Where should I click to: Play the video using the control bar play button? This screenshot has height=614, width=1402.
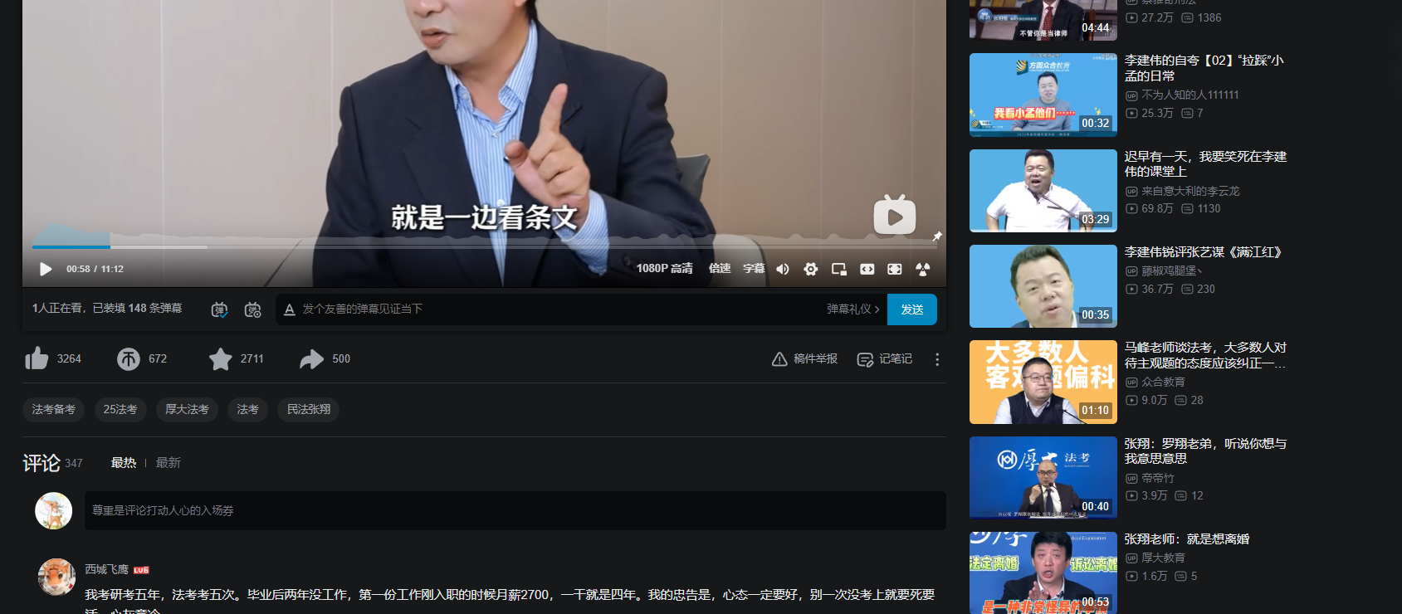(x=46, y=269)
